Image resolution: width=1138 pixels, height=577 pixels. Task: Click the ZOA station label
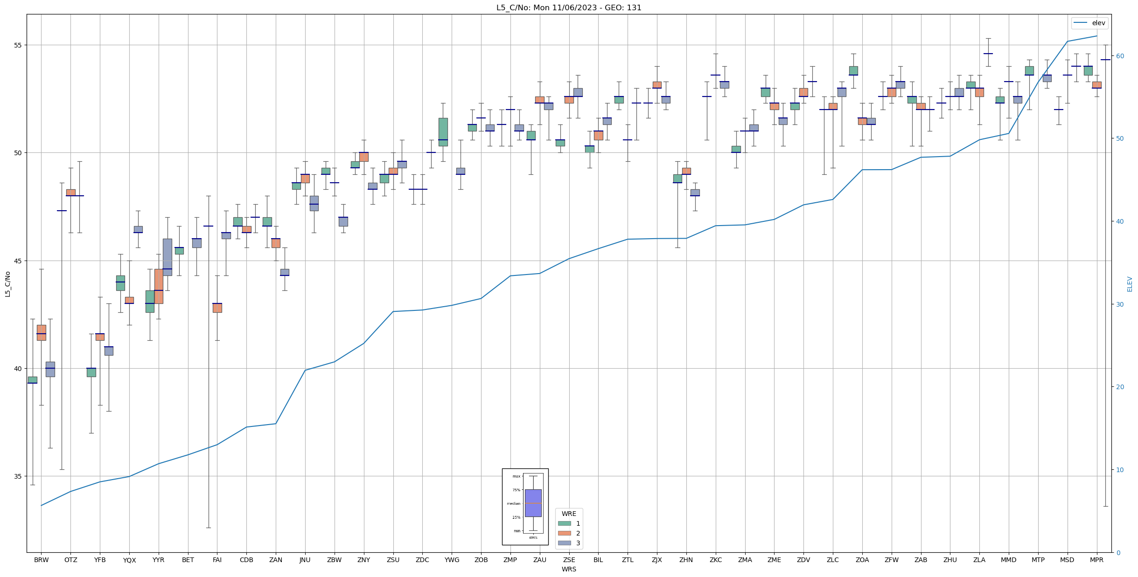[862, 560]
